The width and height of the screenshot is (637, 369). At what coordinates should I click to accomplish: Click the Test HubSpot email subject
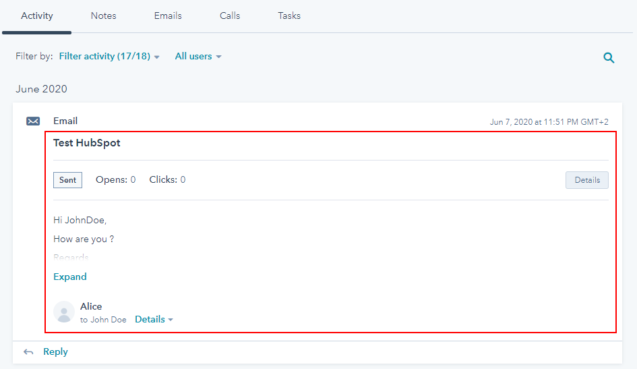coord(87,143)
